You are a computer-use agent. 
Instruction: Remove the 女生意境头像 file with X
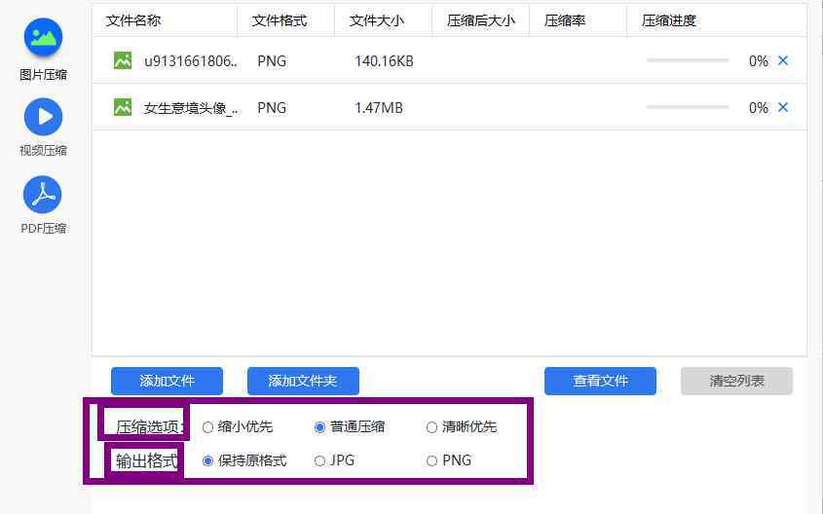[x=783, y=107]
